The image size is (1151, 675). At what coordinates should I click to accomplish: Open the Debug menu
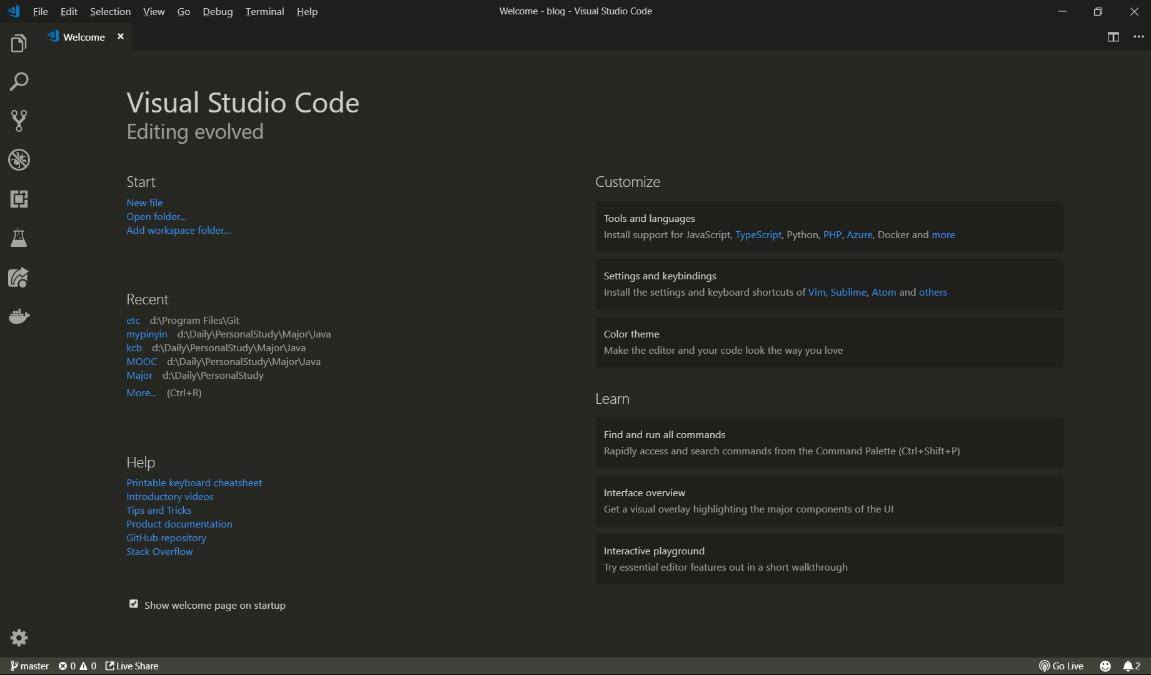pos(218,11)
